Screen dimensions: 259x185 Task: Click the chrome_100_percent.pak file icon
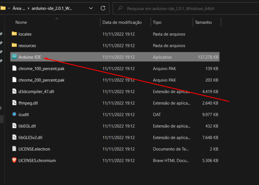click(x=14, y=68)
